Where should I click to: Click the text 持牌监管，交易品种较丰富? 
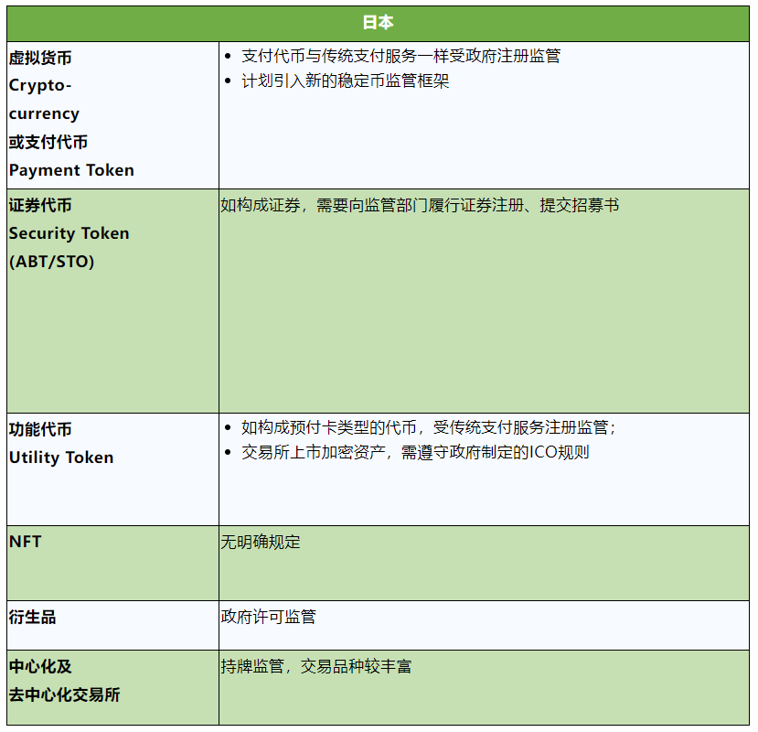[x=316, y=666]
